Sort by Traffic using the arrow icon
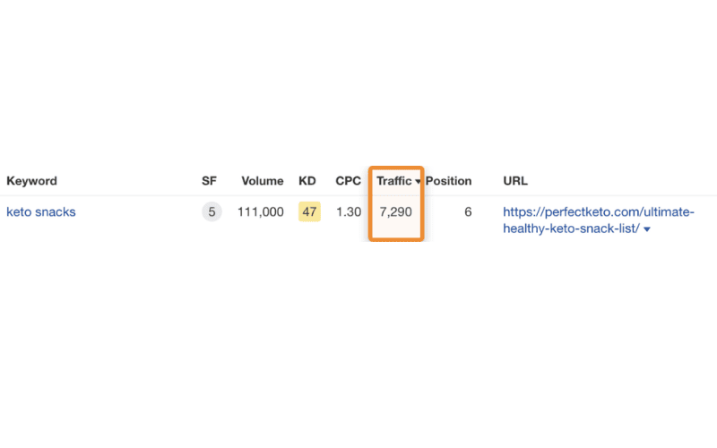This screenshot has width=717, height=448. [418, 182]
